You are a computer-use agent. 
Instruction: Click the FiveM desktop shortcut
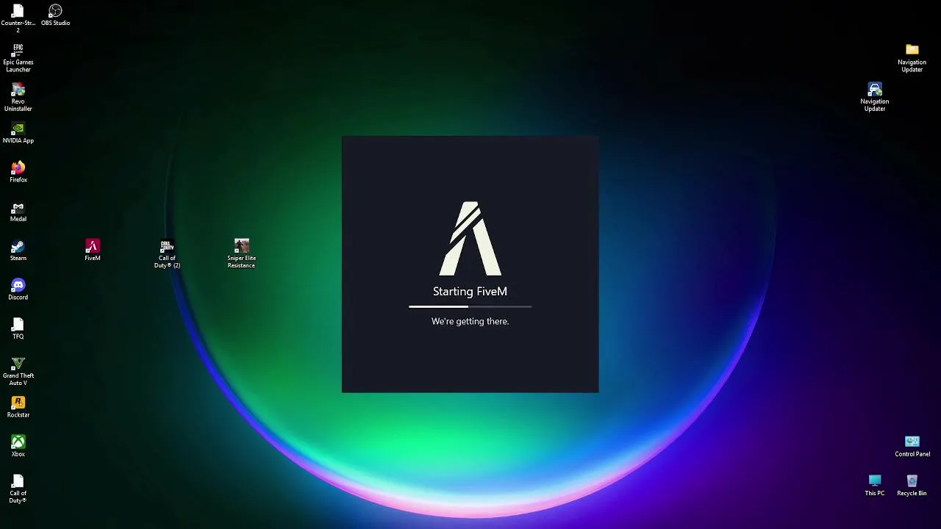(x=93, y=250)
